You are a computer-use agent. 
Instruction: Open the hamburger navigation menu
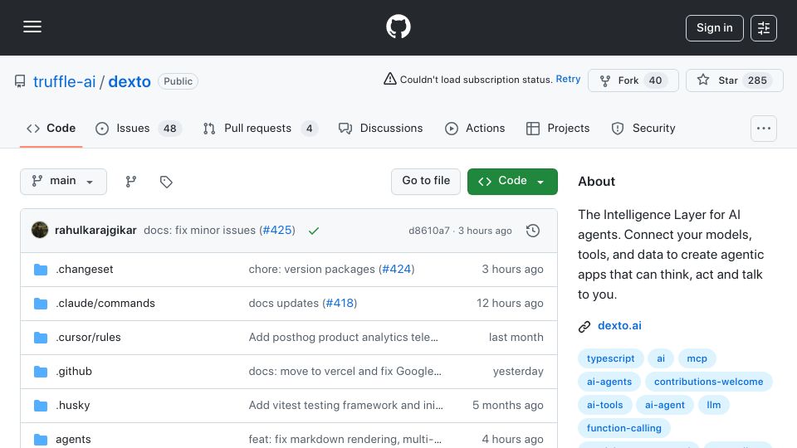click(32, 27)
